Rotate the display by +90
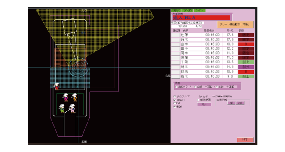 (240, 103)
